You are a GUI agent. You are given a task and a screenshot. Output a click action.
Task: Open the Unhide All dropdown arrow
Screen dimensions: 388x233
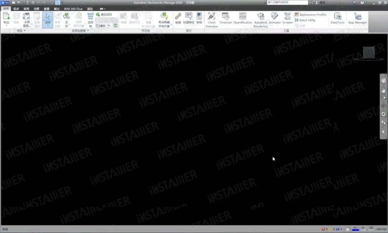point(171,24)
